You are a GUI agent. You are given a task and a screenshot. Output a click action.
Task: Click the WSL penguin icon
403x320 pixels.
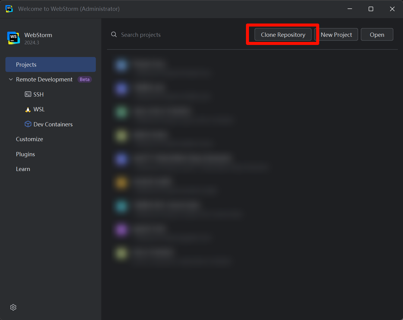click(x=28, y=109)
